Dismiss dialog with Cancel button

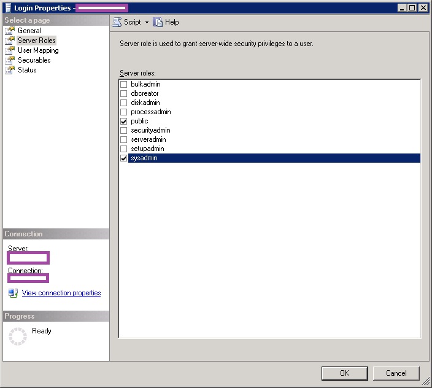[x=396, y=373]
